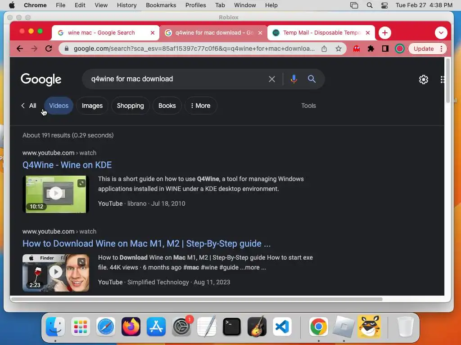The height and width of the screenshot is (345, 461).
Task: Click the horizontal scrollbar at bottom
Action: tap(196, 299)
